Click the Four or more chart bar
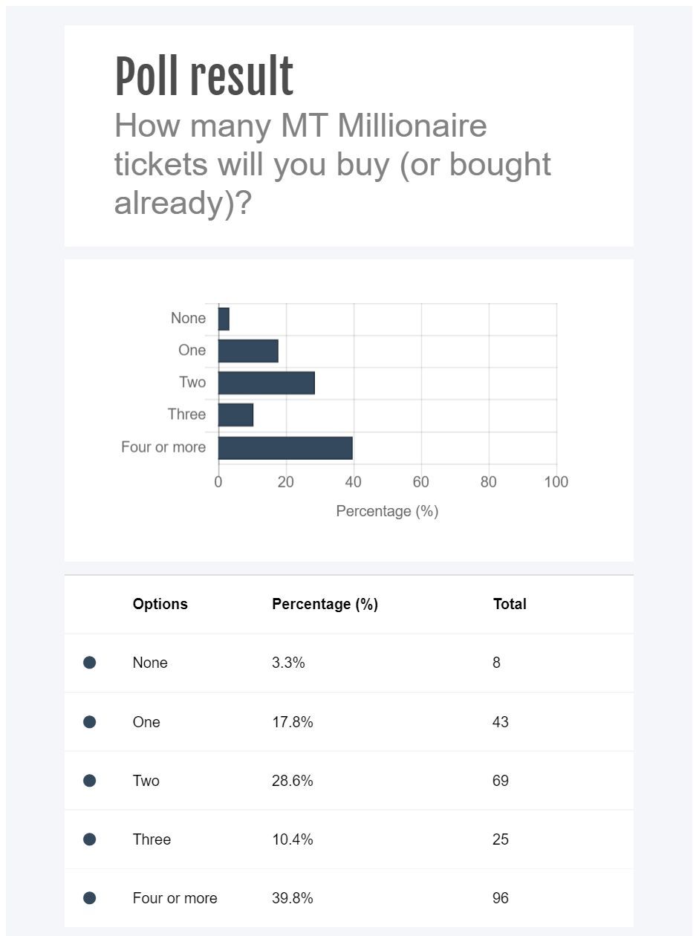This screenshot has width=699, height=936. pyautogui.click(x=285, y=448)
